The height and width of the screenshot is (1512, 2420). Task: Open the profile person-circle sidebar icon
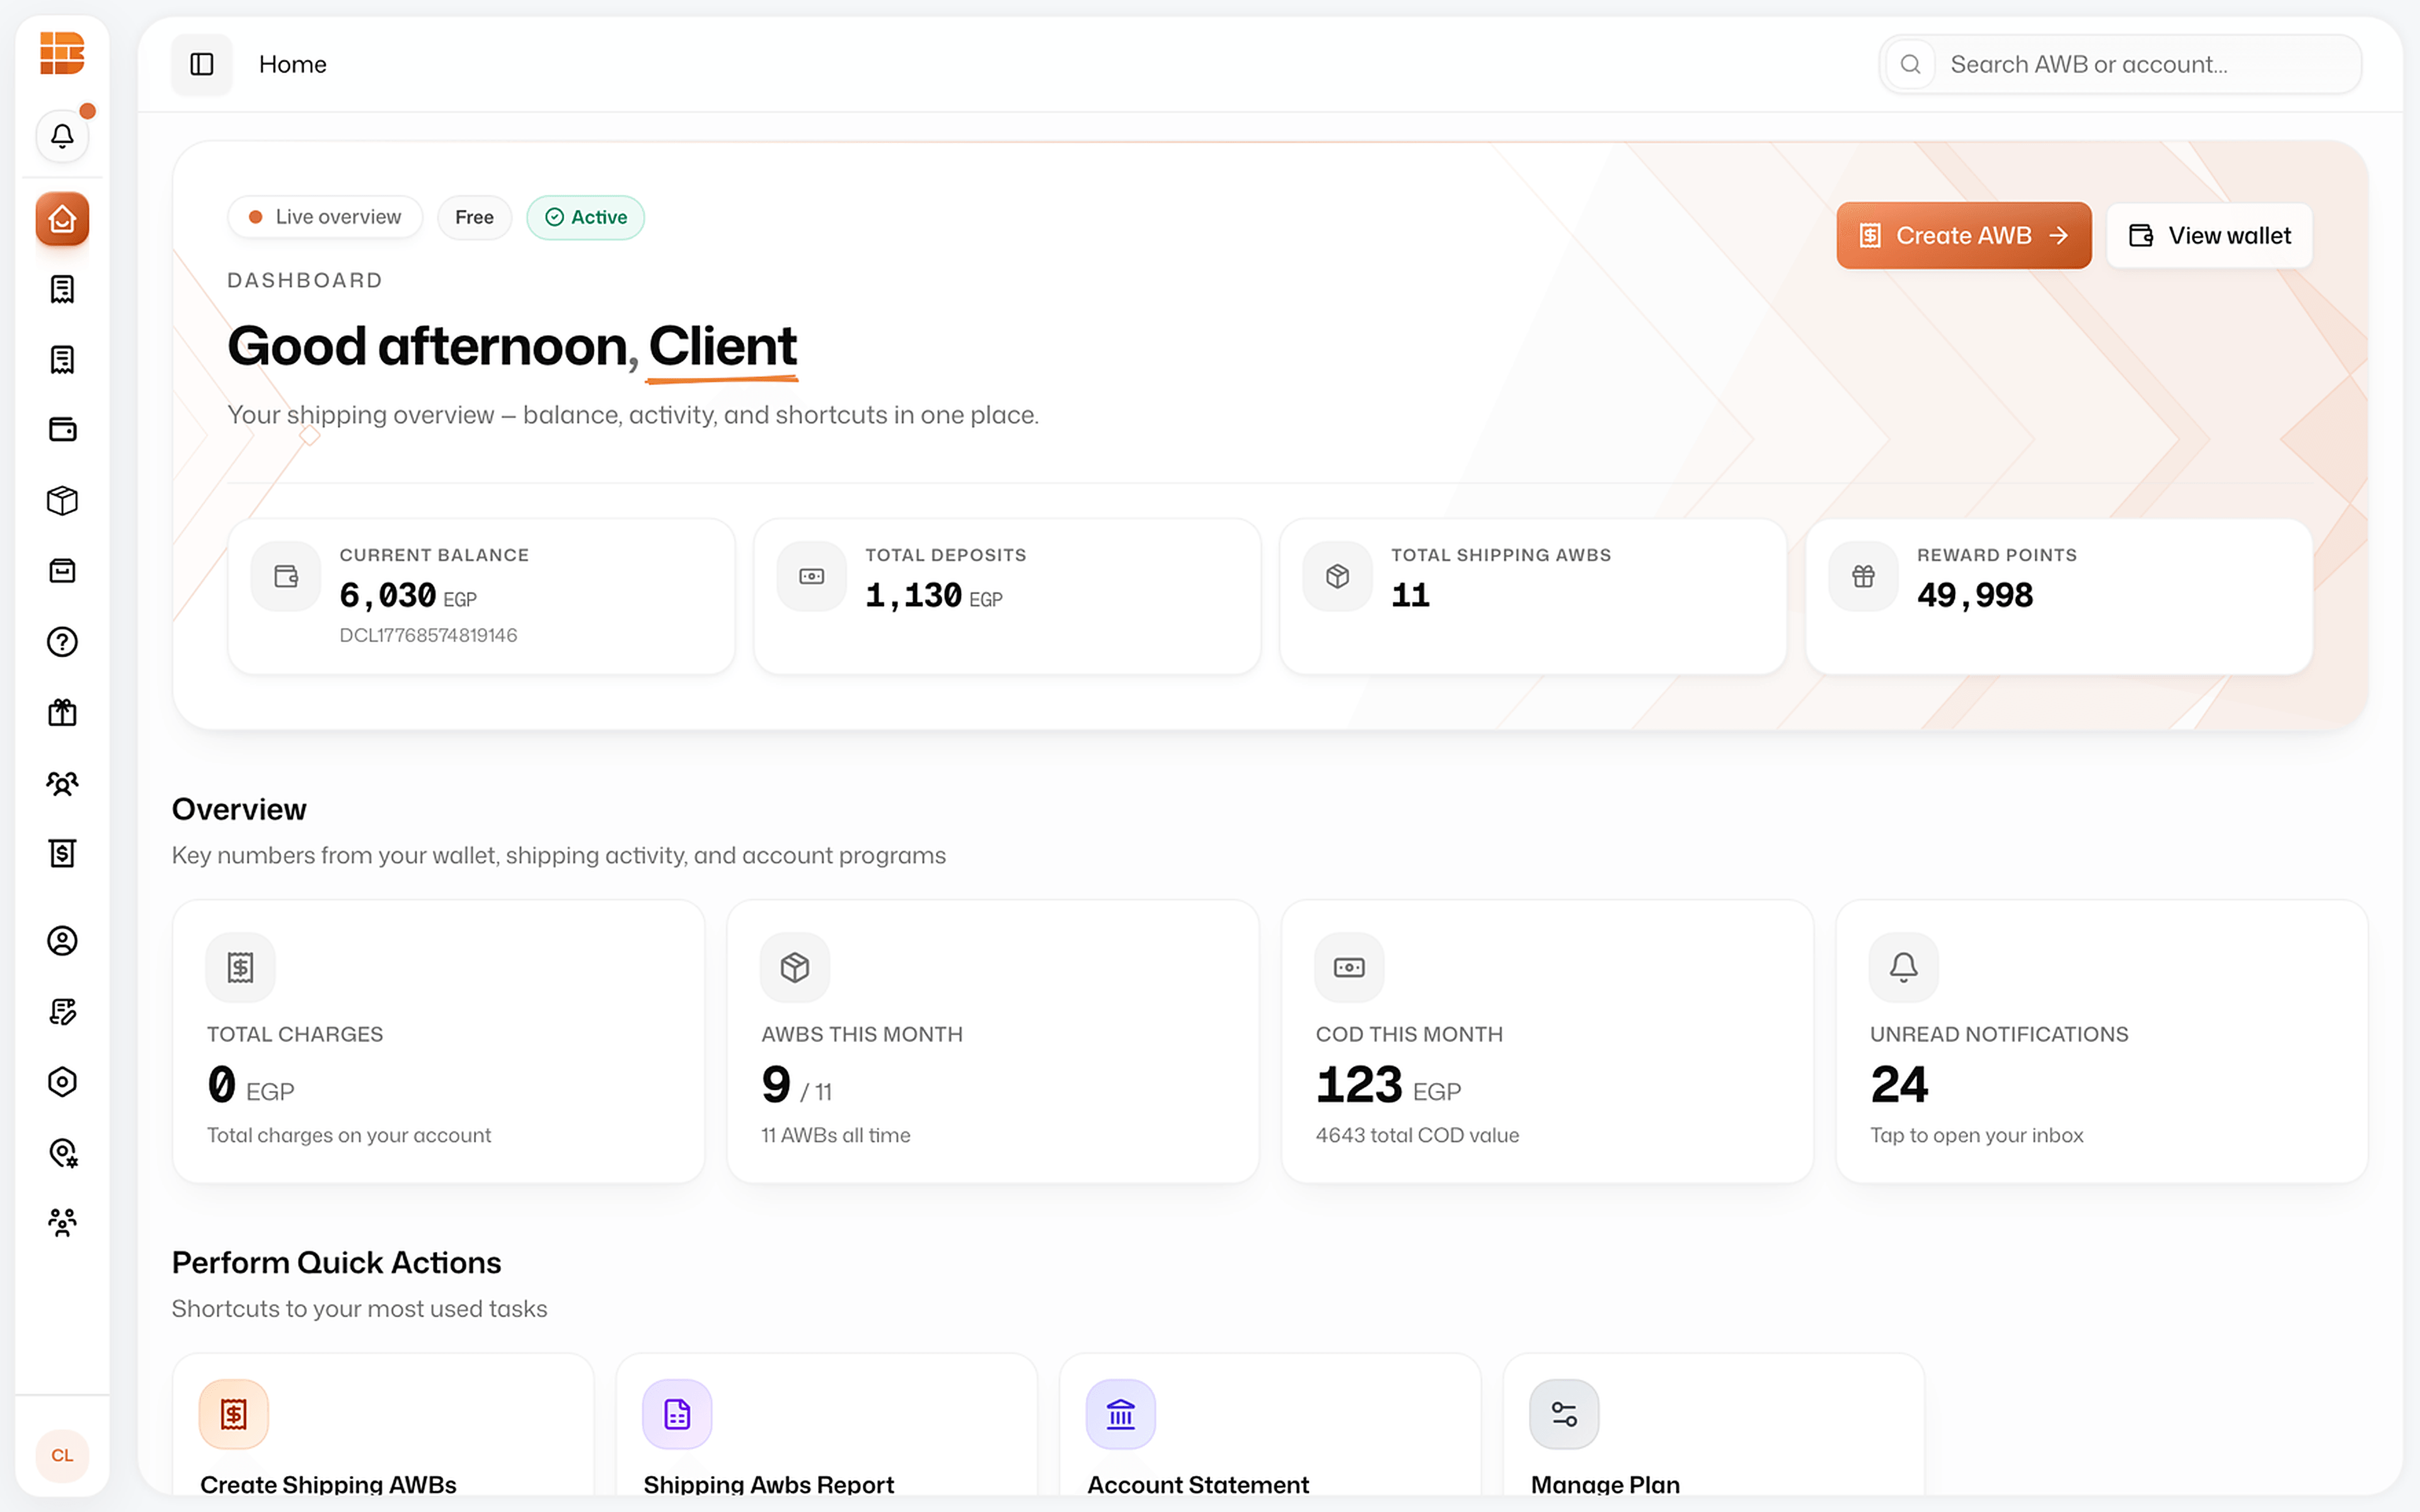(x=62, y=941)
